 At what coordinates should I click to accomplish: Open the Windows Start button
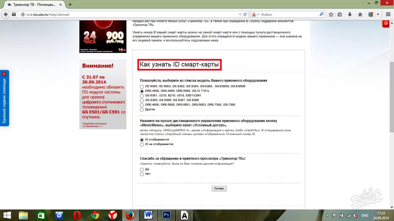pos(6,215)
